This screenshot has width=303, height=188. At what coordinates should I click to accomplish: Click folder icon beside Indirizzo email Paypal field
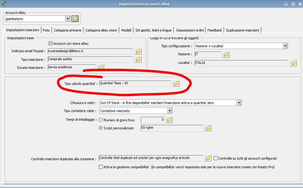click(x=138, y=51)
